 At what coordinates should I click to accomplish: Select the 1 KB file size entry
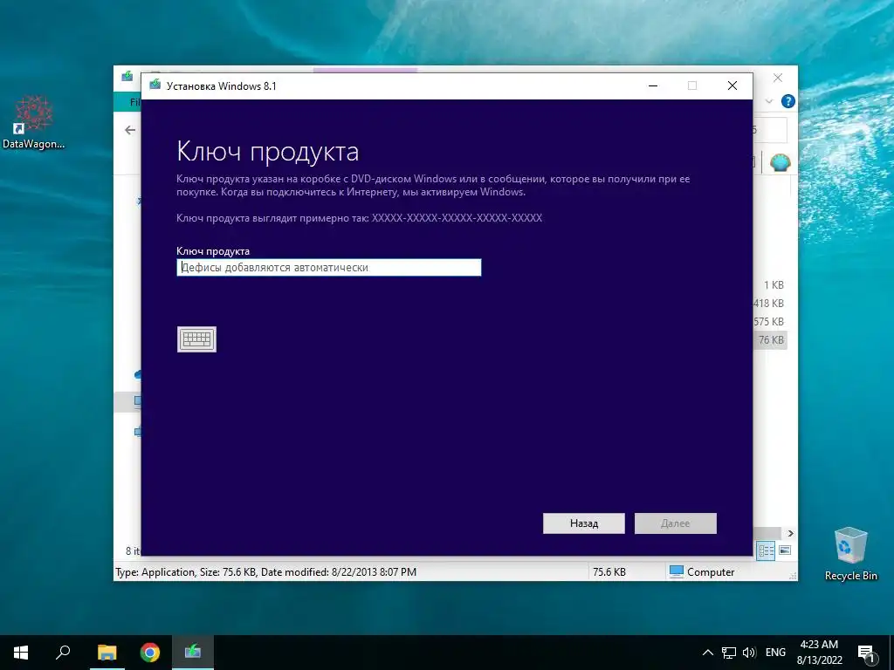tap(774, 285)
